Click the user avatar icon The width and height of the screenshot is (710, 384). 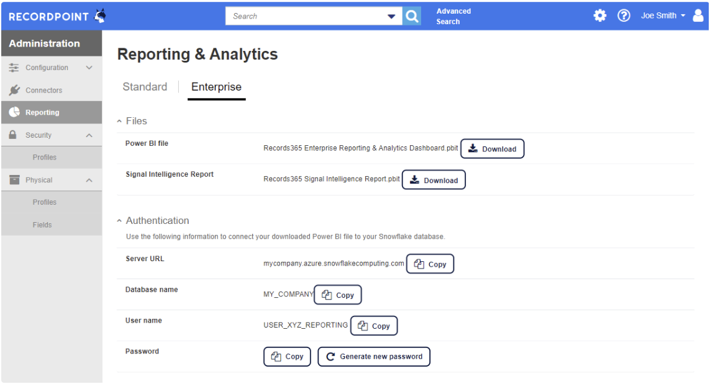click(x=698, y=16)
